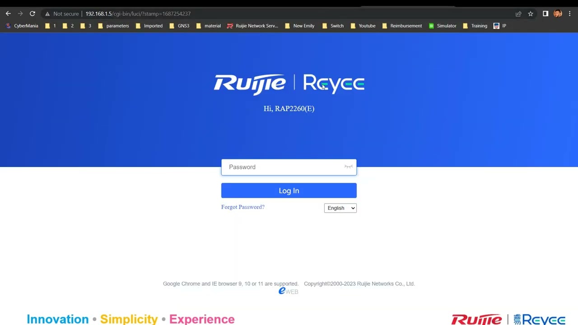
Task: Open the GNS3 bookmark folder
Action: tap(179, 26)
